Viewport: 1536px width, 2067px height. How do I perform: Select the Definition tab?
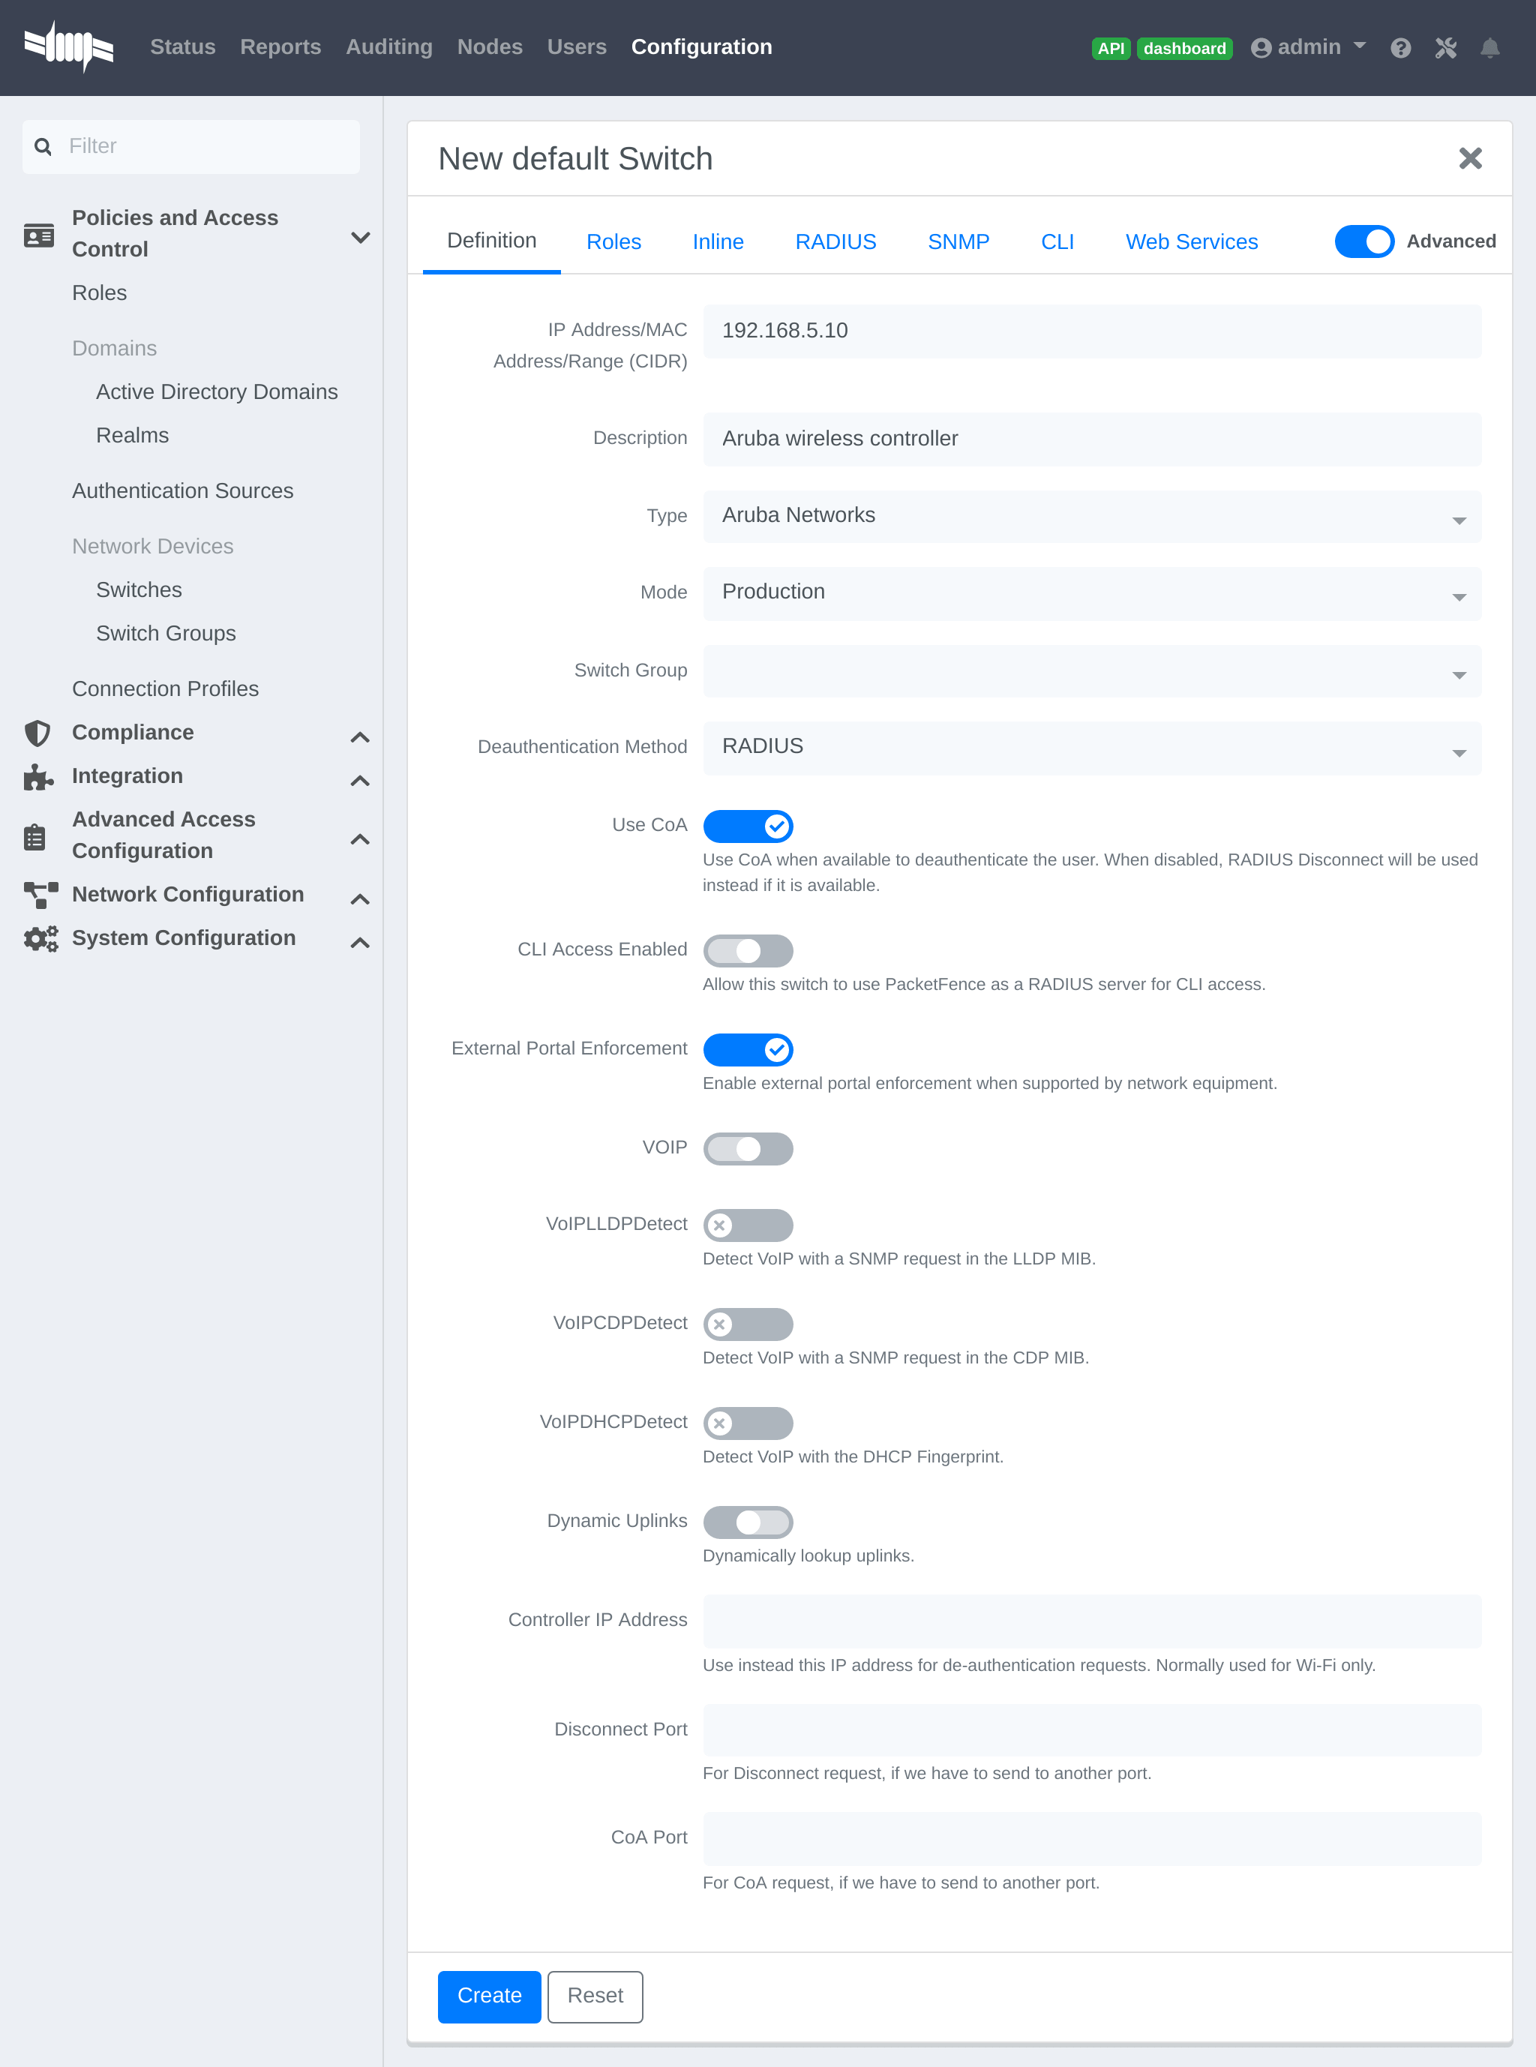[x=491, y=241]
